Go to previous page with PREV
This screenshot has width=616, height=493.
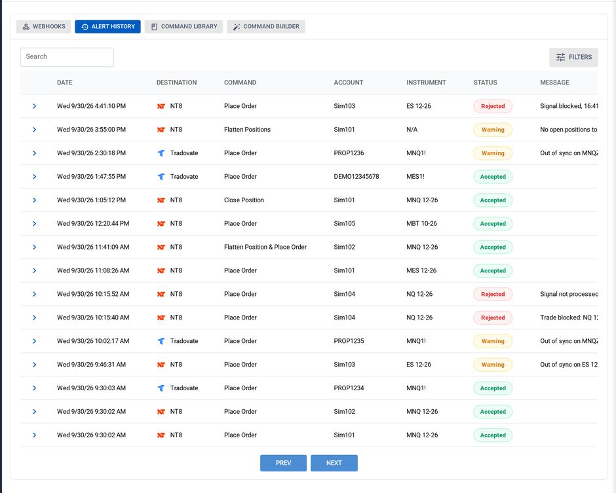[283, 463]
